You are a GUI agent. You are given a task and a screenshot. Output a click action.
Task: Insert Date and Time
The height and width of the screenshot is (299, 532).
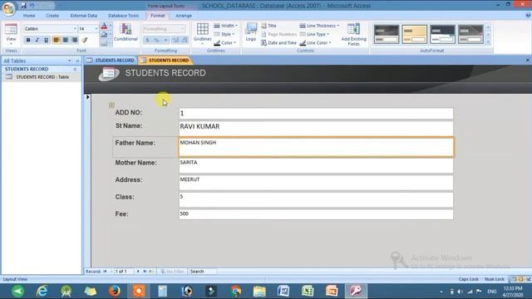click(x=278, y=43)
